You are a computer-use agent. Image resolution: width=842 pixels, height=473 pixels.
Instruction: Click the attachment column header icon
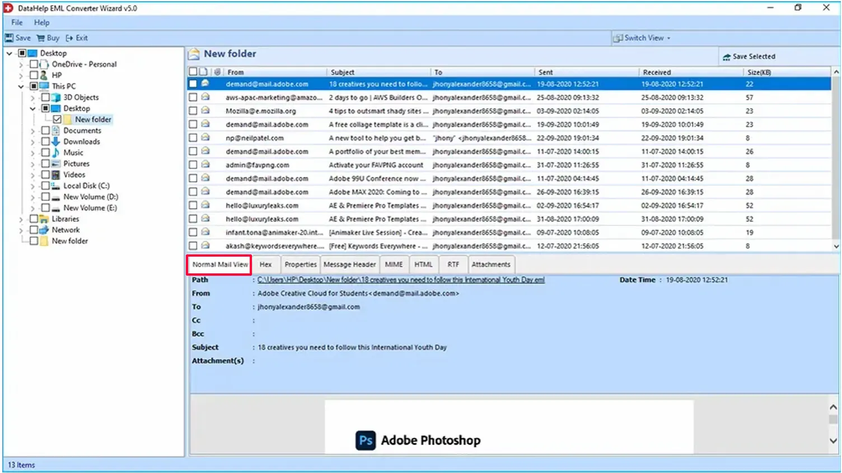tap(217, 72)
